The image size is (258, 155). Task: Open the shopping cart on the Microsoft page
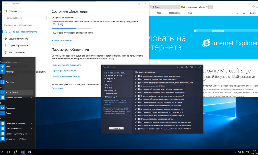click(244, 13)
